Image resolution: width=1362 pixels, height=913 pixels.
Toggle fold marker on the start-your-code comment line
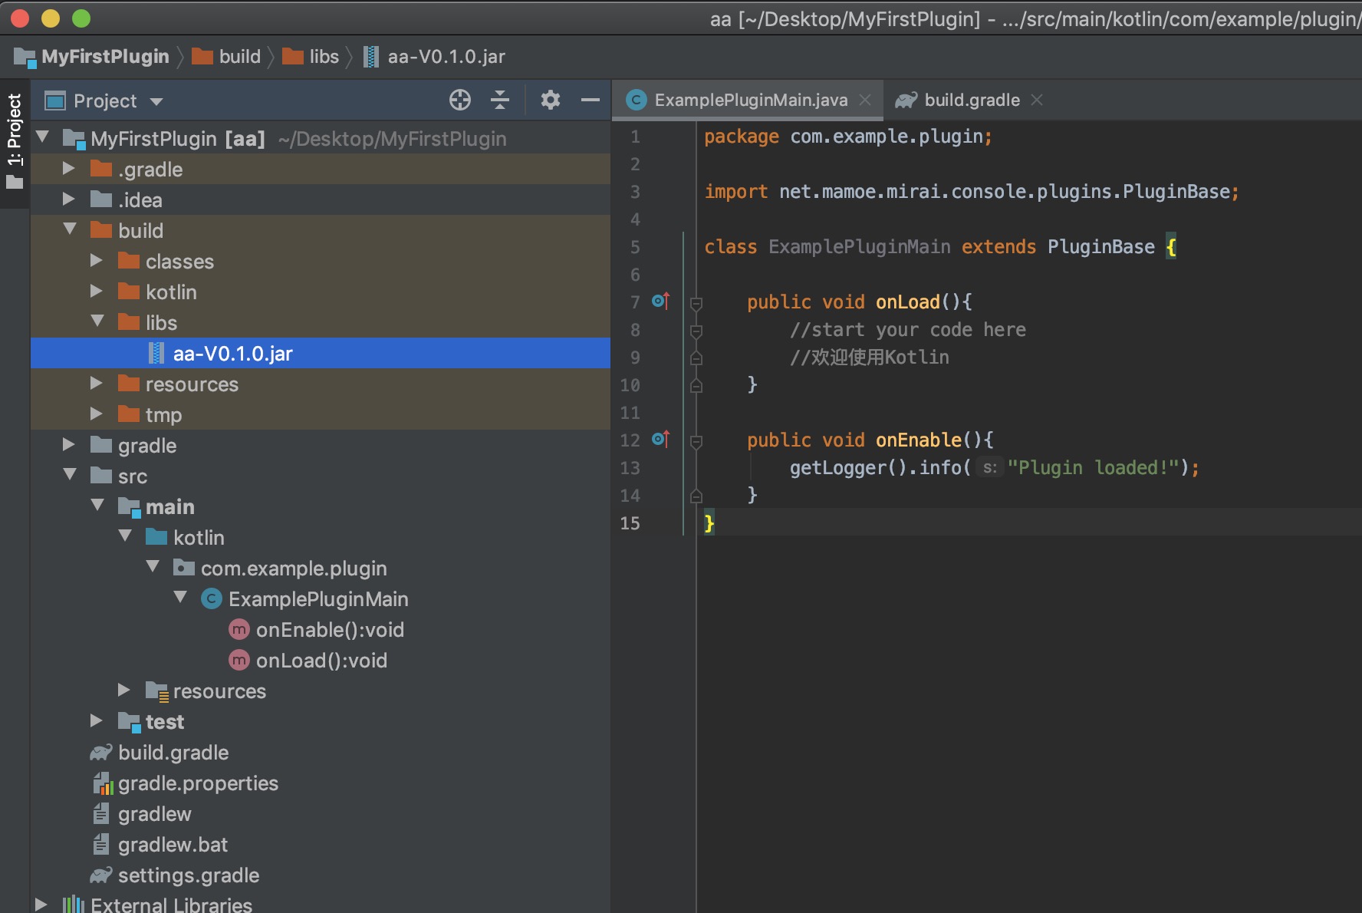(696, 331)
